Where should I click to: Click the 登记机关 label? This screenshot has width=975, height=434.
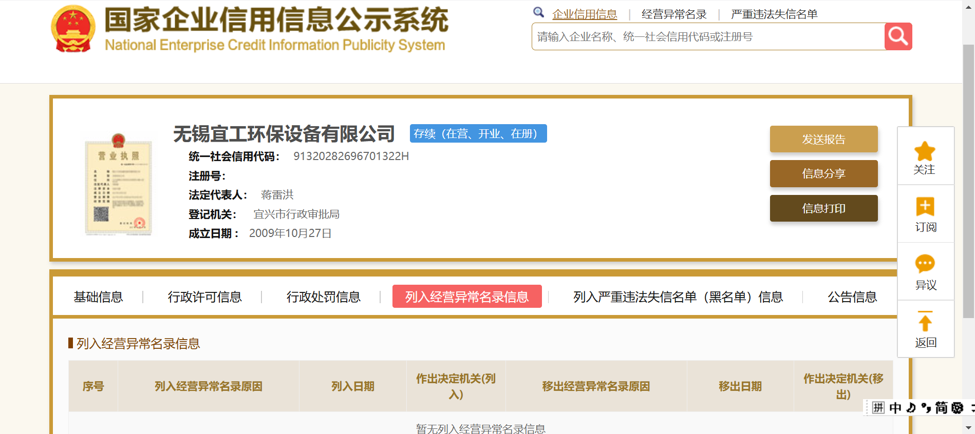[x=213, y=214]
